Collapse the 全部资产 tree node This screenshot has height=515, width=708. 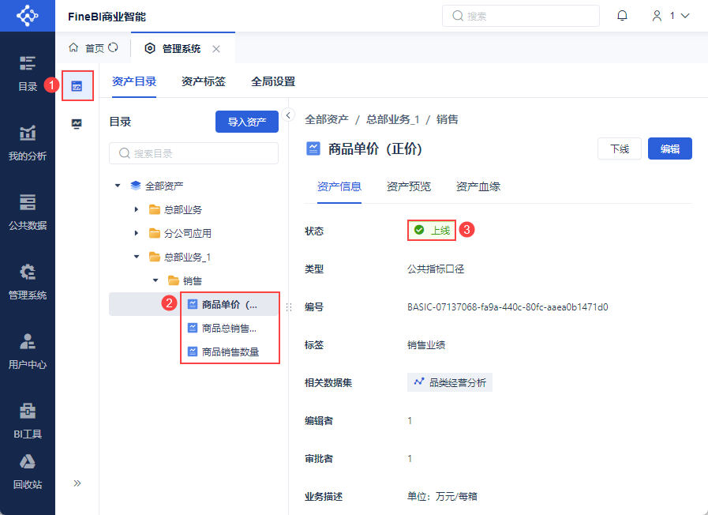pos(118,186)
